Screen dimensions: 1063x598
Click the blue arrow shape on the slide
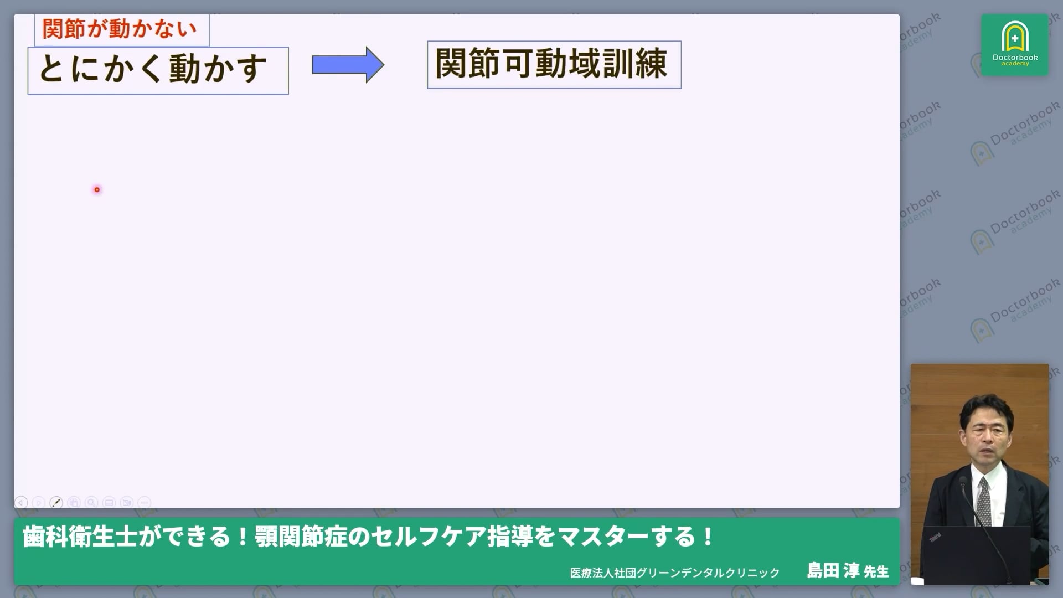tap(348, 65)
